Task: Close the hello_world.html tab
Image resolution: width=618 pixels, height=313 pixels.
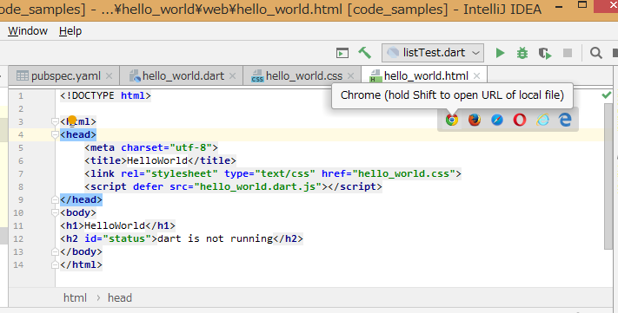Action: pyautogui.click(x=476, y=76)
